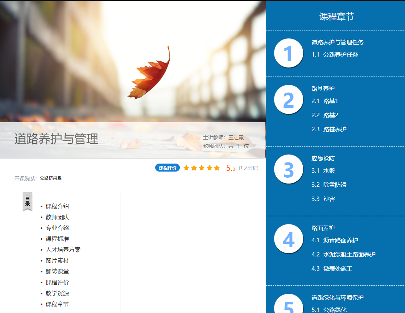Open section 2.2 路基2
This screenshot has width=405, height=313.
pyautogui.click(x=325, y=115)
